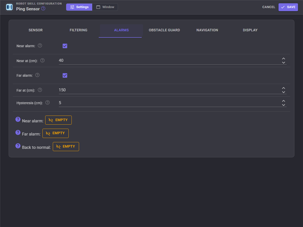Open help next to Ping Sensor title
303x227 pixels.
click(43, 9)
